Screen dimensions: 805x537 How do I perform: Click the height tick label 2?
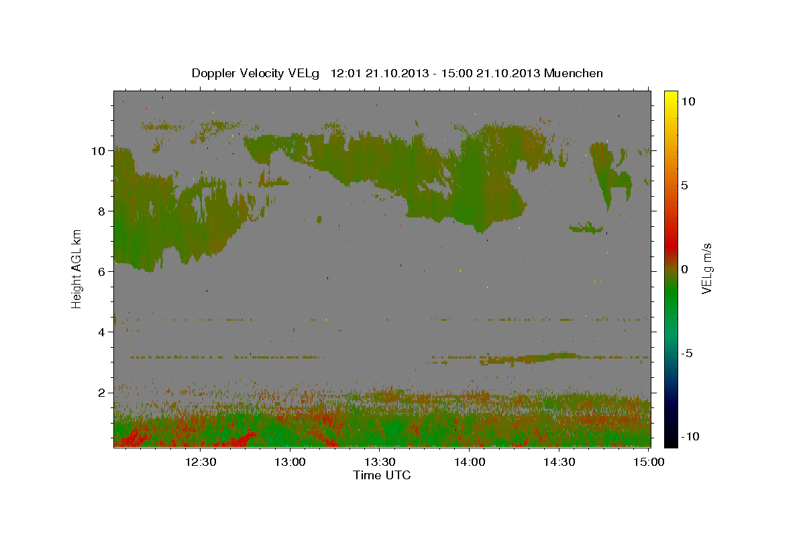pos(102,393)
